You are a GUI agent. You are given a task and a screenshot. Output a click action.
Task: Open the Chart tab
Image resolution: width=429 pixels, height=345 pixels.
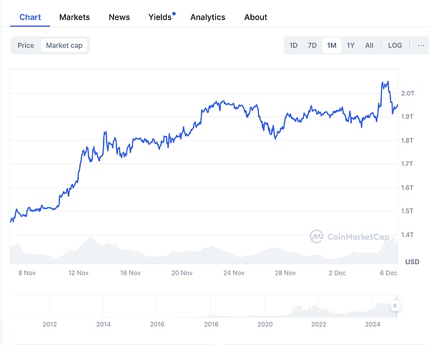coord(30,16)
